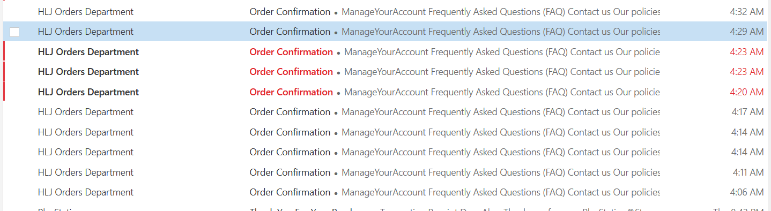The width and height of the screenshot is (771, 211).
Task: Click the 4:06 AM timestamp
Action: (747, 192)
